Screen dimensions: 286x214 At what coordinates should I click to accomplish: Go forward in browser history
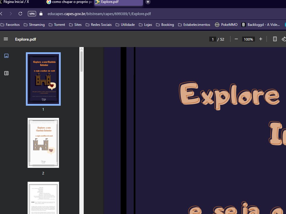[x=10, y=14]
